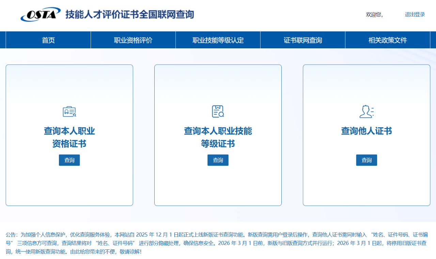Click 查询 under 查询他人证书
This screenshot has width=436, height=259.
tap(366, 160)
